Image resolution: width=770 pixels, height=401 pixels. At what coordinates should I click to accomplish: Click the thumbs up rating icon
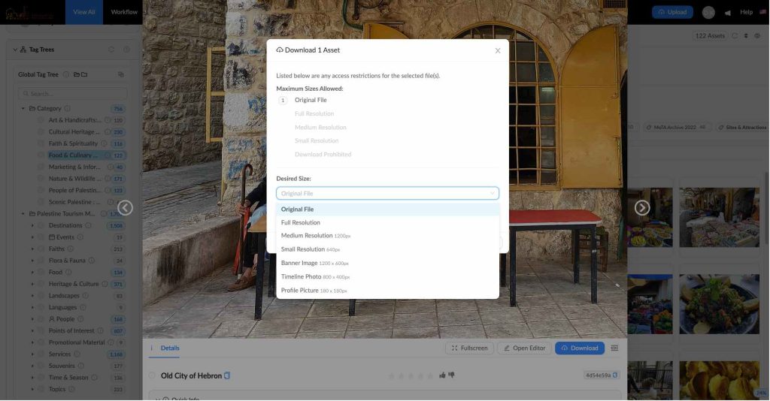tap(442, 375)
